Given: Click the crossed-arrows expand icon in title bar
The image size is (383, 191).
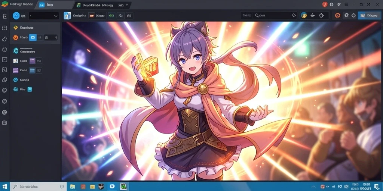Looking at the screenshot, I should click(x=368, y=4).
